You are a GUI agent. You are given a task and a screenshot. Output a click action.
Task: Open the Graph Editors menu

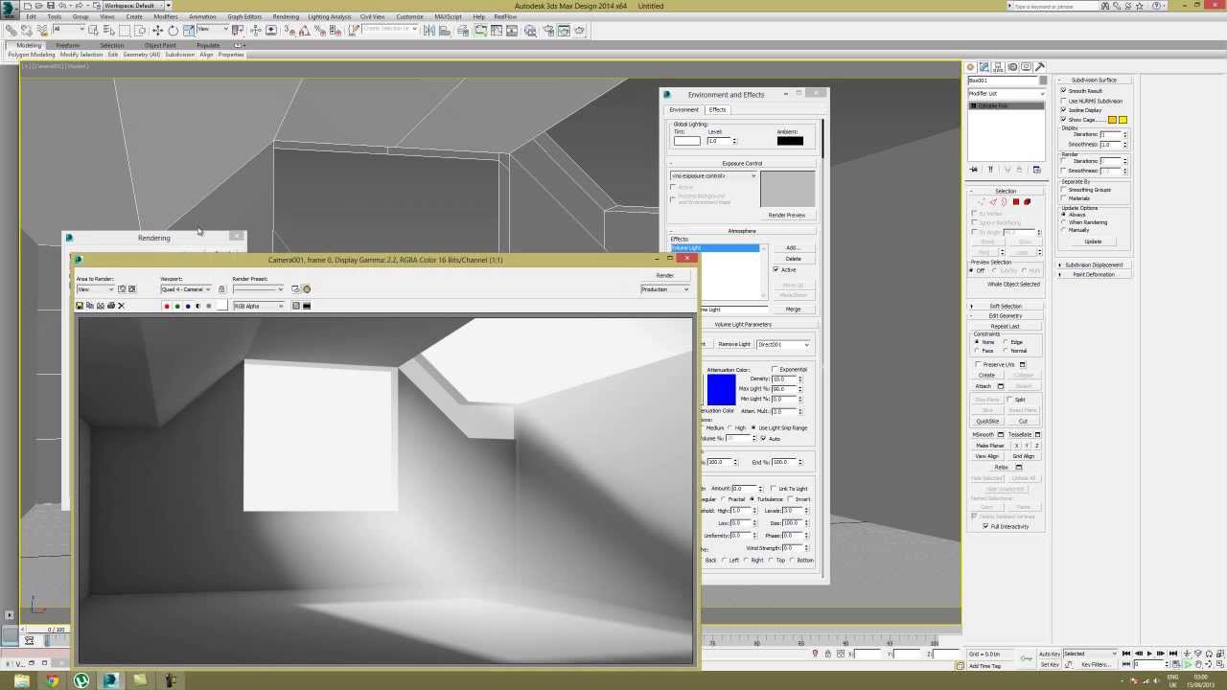tap(244, 16)
